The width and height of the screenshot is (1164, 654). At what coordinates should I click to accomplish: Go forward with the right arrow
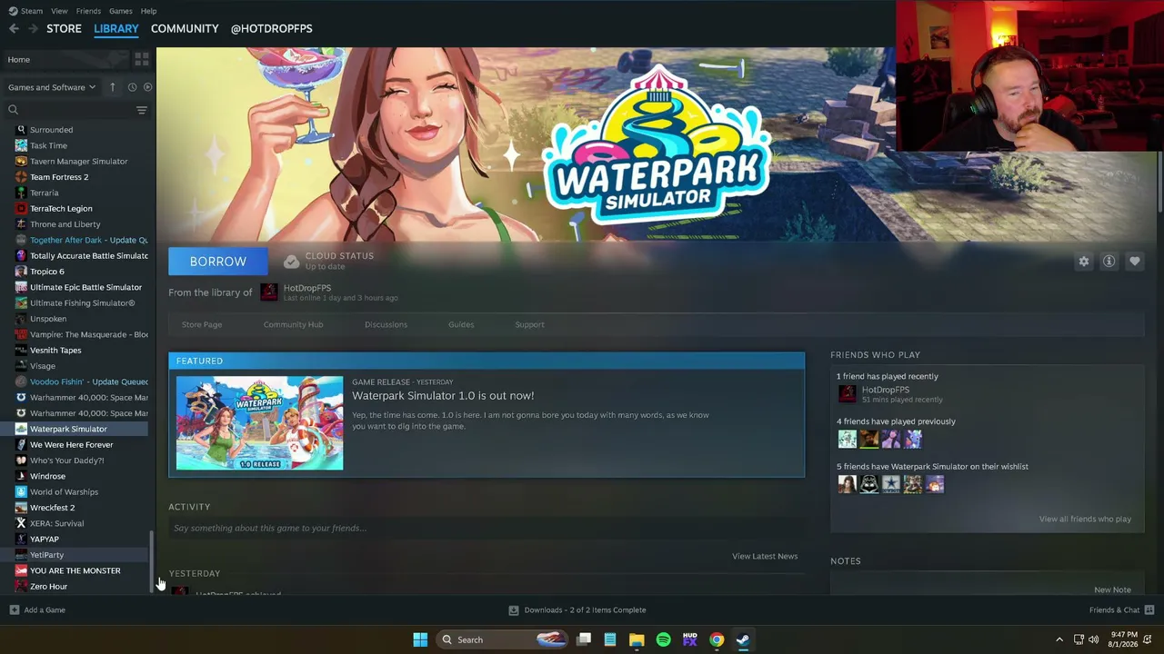click(x=34, y=29)
